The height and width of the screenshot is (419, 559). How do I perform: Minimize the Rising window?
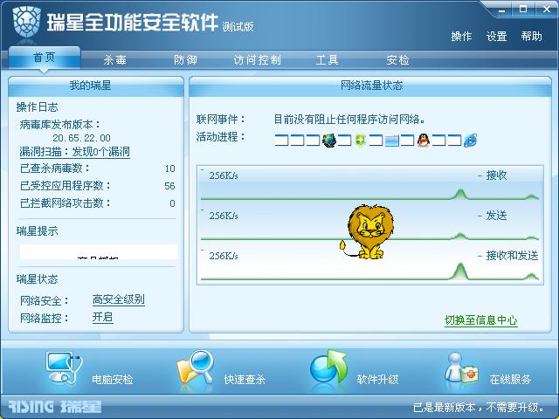click(502, 10)
